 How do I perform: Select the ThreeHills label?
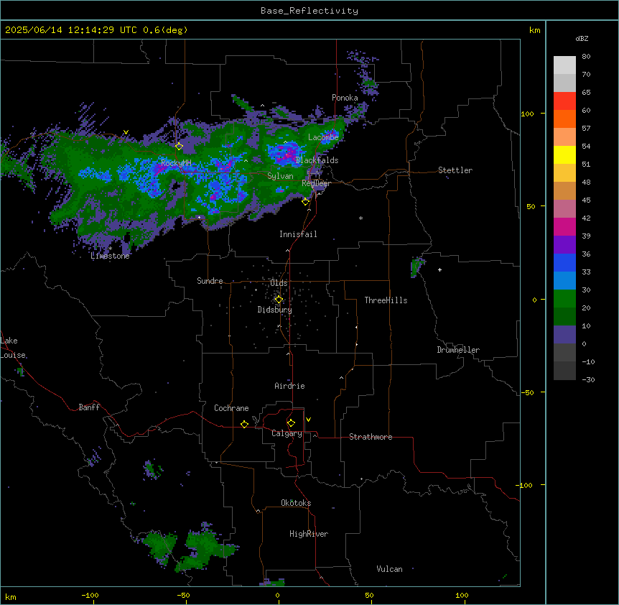coord(386,300)
